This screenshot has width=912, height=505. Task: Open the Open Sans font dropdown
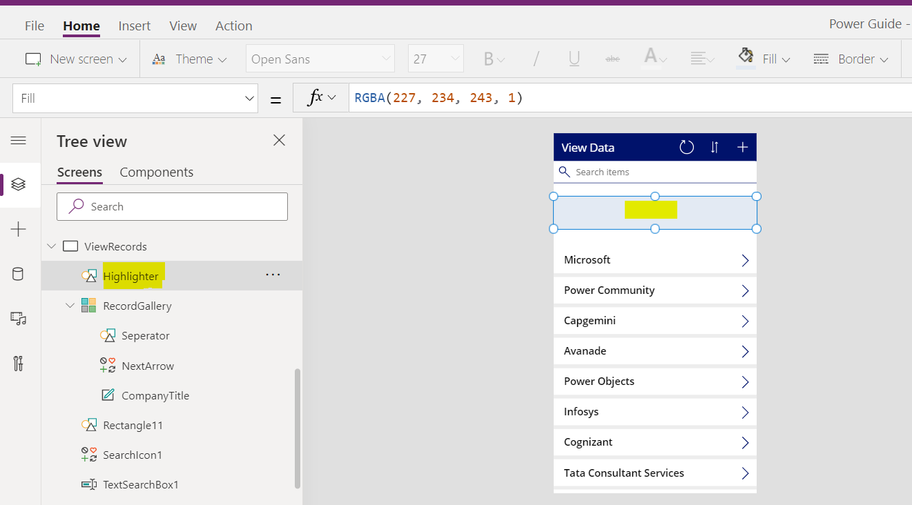click(x=320, y=59)
